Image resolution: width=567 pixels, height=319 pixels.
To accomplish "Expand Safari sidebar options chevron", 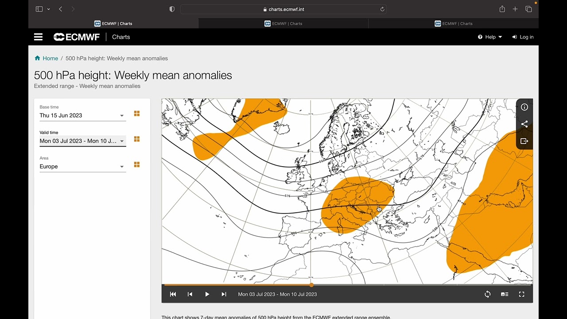I will 48,9.
